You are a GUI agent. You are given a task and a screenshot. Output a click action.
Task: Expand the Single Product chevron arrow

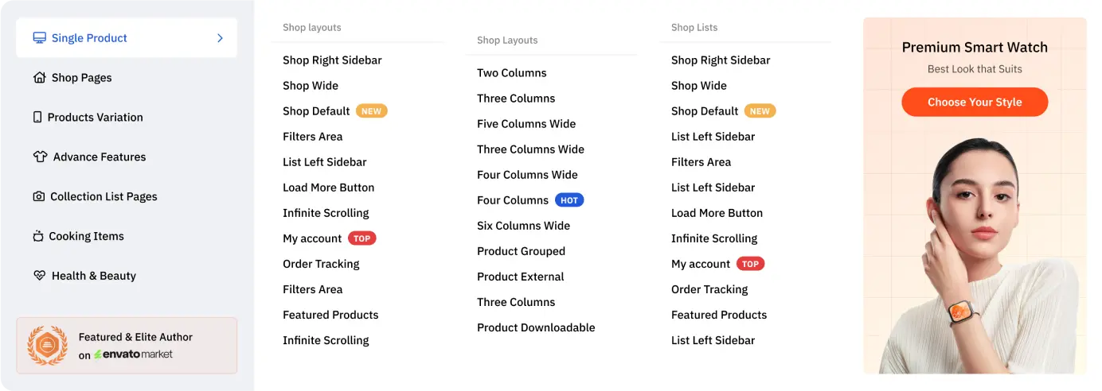point(221,38)
